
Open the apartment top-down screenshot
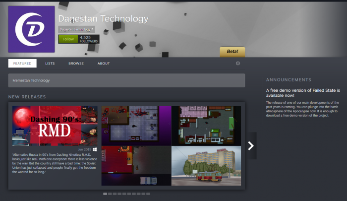click(x=206, y=126)
